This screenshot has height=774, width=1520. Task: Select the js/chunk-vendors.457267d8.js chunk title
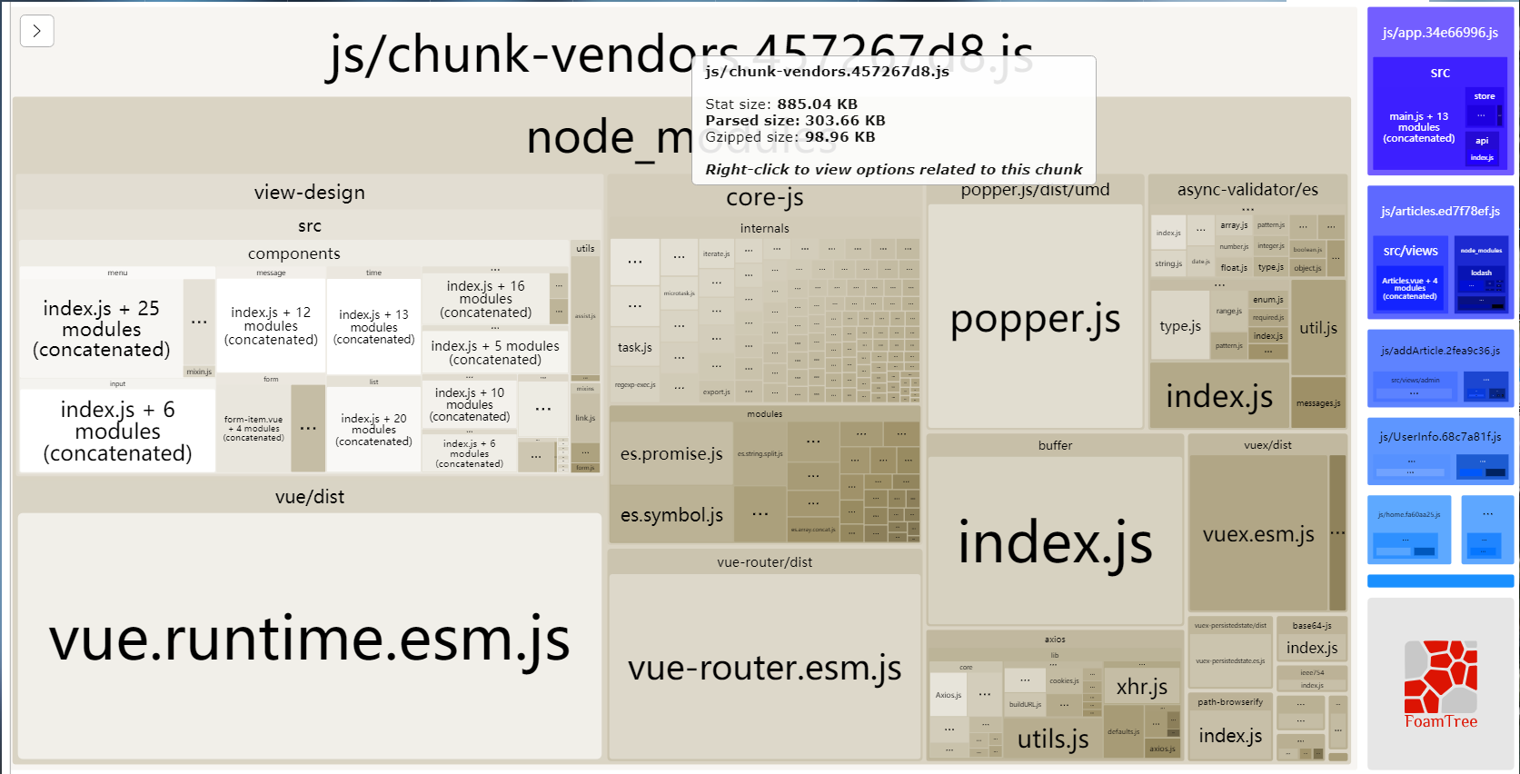coord(681,55)
